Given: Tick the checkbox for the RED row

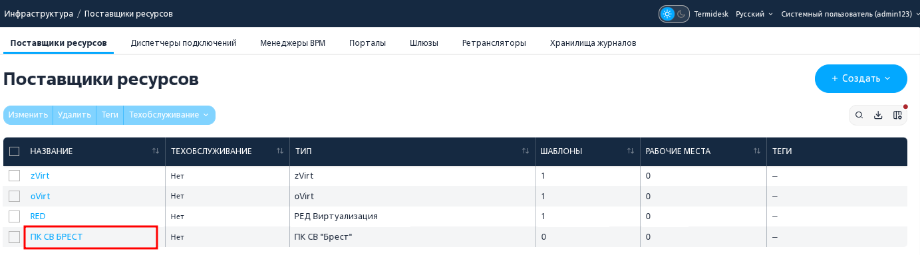Looking at the screenshot, I should pos(15,216).
